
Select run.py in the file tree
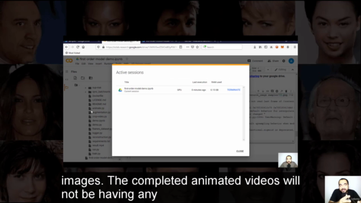pos(95,149)
